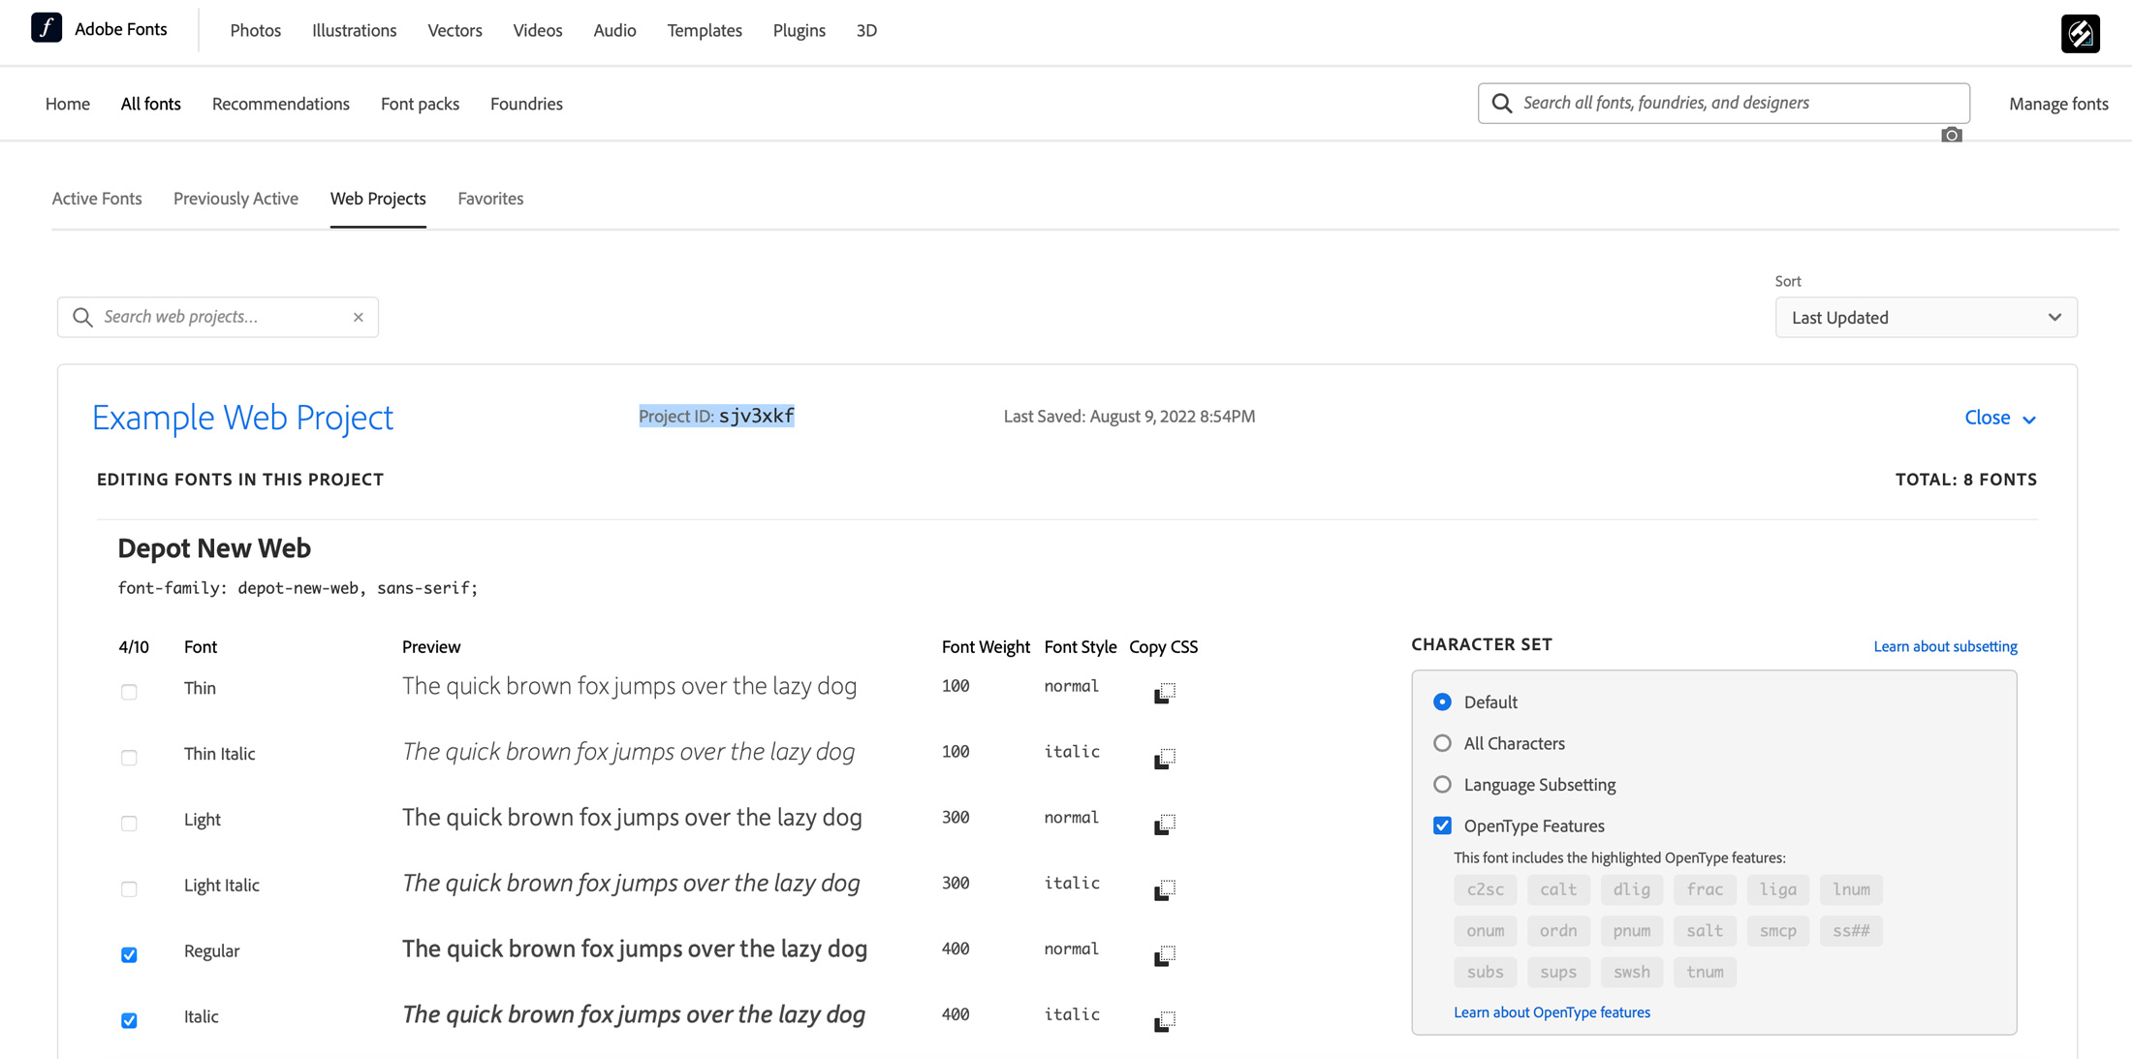Click the web projects search magnifier icon
This screenshot has width=2132, height=1059.
coord(82,317)
